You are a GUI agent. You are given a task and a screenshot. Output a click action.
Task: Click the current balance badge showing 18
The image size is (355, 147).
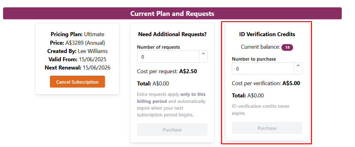(x=287, y=47)
